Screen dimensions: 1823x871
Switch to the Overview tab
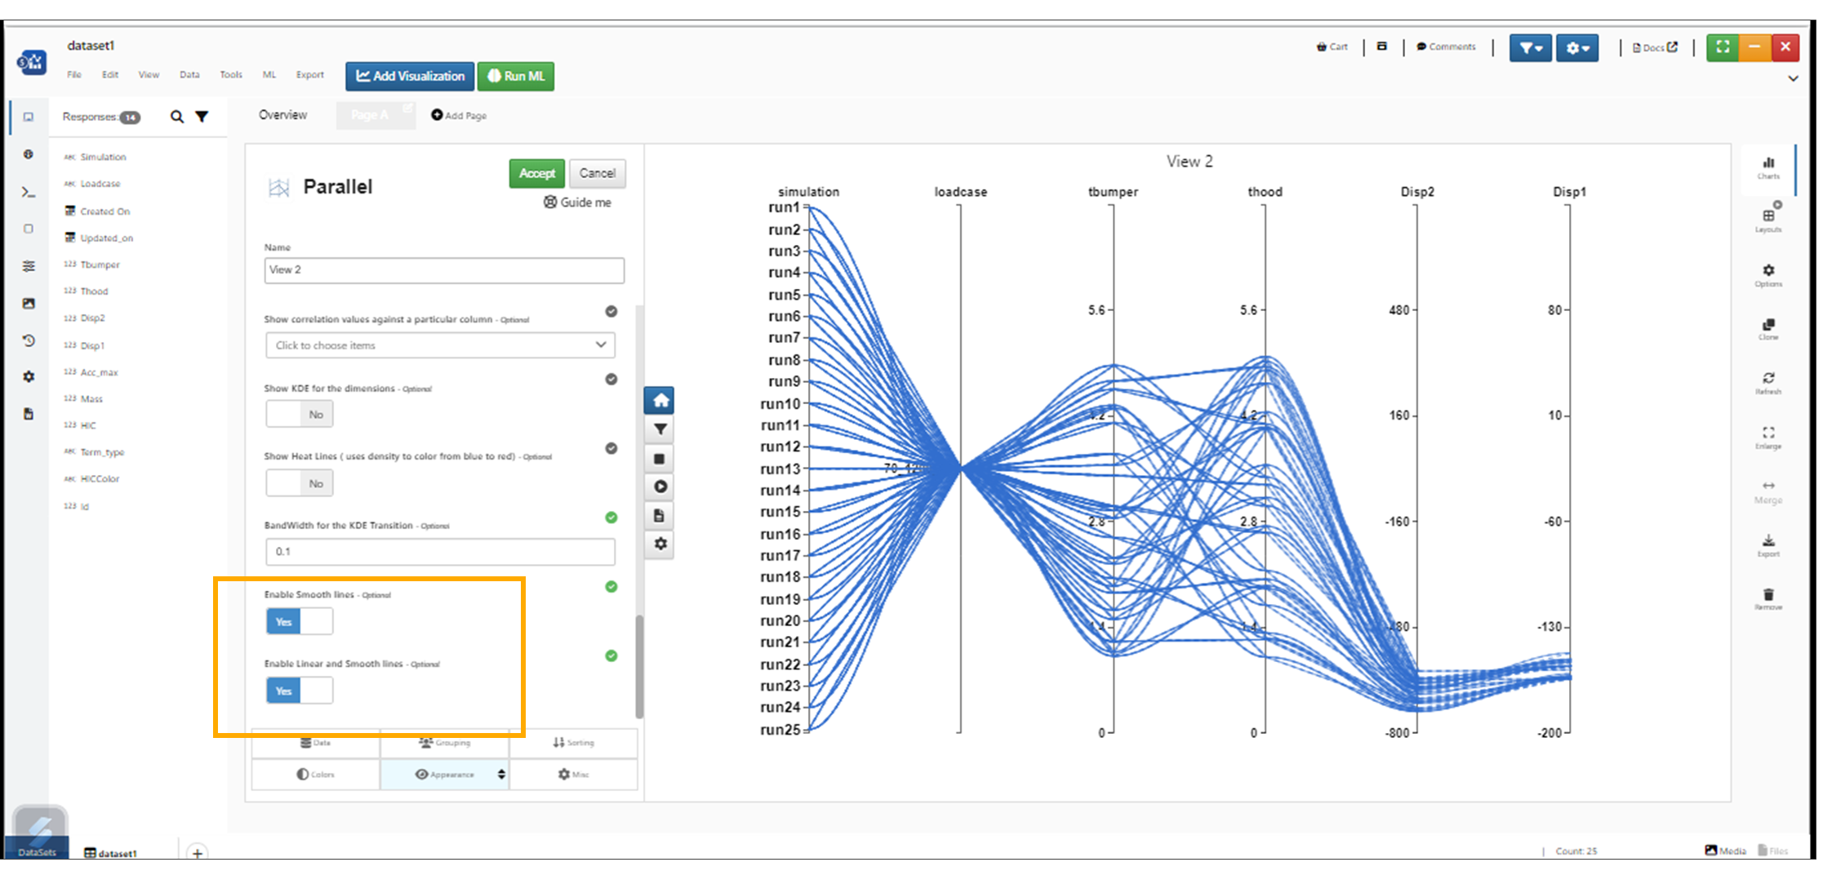tap(282, 115)
